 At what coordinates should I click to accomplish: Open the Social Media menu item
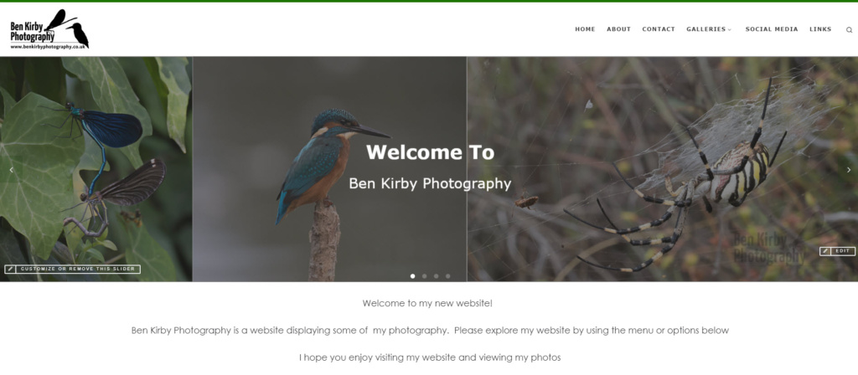pyautogui.click(x=772, y=29)
